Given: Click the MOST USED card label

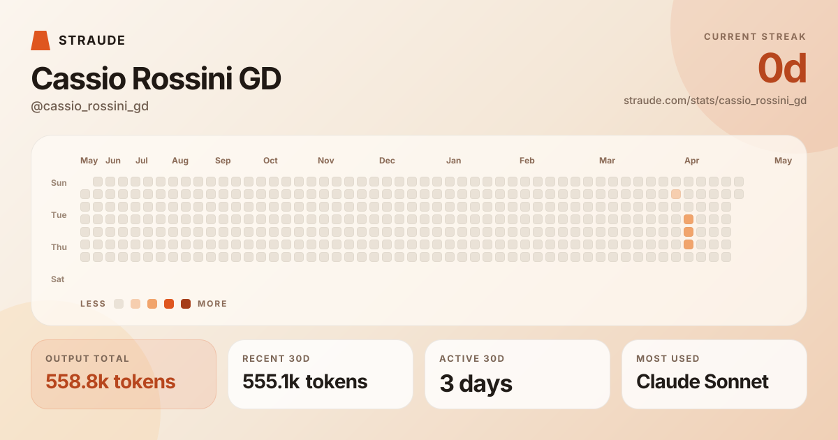Looking at the screenshot, I should pos(668,358).
